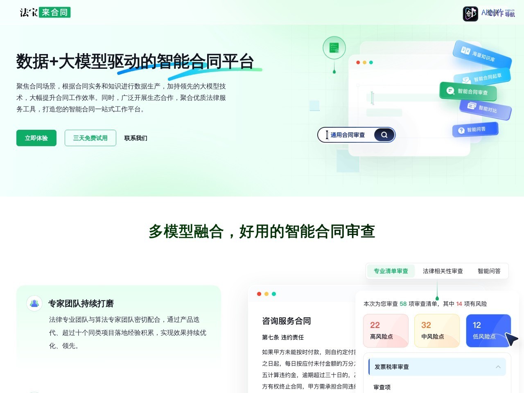This screenshot has width=524, height=393.
Task: Click the number 58 in the review summary
Action: point(403,304)
